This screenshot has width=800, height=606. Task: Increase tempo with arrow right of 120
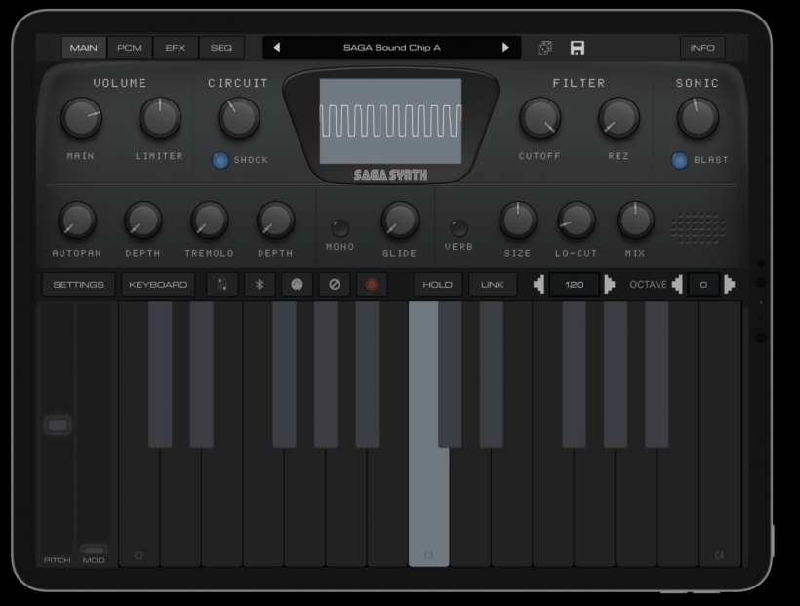tap(610, 285)
